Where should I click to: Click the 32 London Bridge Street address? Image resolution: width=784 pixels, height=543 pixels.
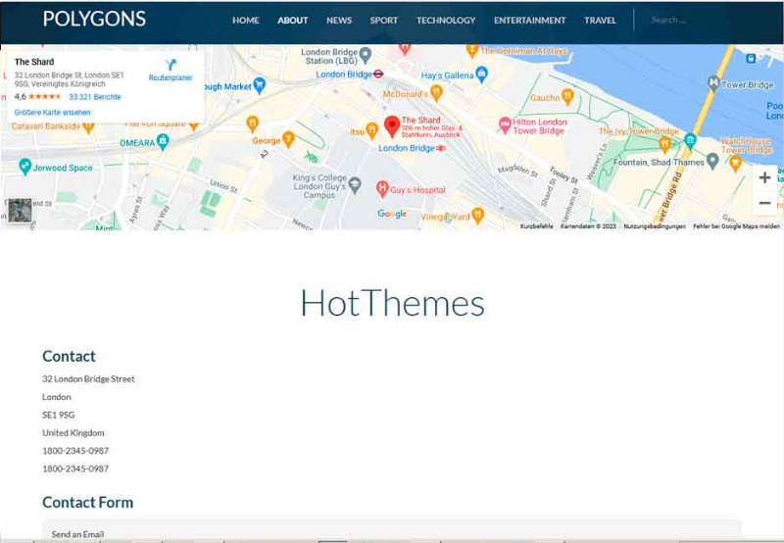(88, 379)
